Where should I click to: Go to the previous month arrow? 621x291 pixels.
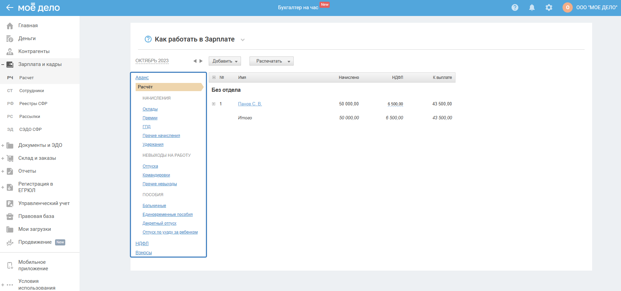195,61
